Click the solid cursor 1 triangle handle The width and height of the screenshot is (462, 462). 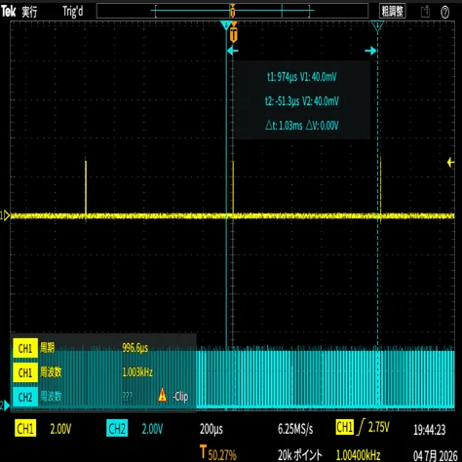[226, 25]
